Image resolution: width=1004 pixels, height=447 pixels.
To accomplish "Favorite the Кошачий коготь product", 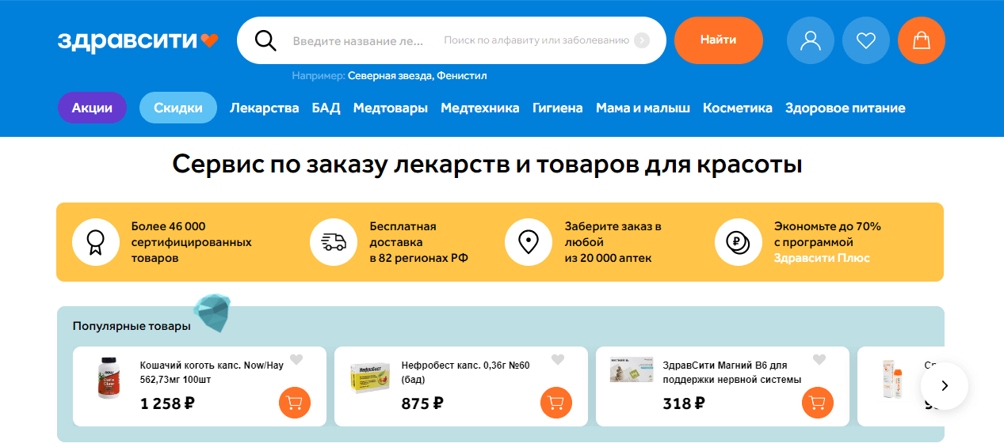I will [296, 360].
